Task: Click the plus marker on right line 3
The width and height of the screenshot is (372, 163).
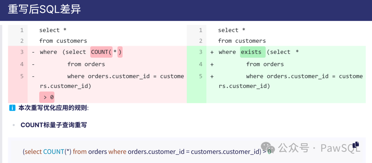Action: tap(212, 52)
